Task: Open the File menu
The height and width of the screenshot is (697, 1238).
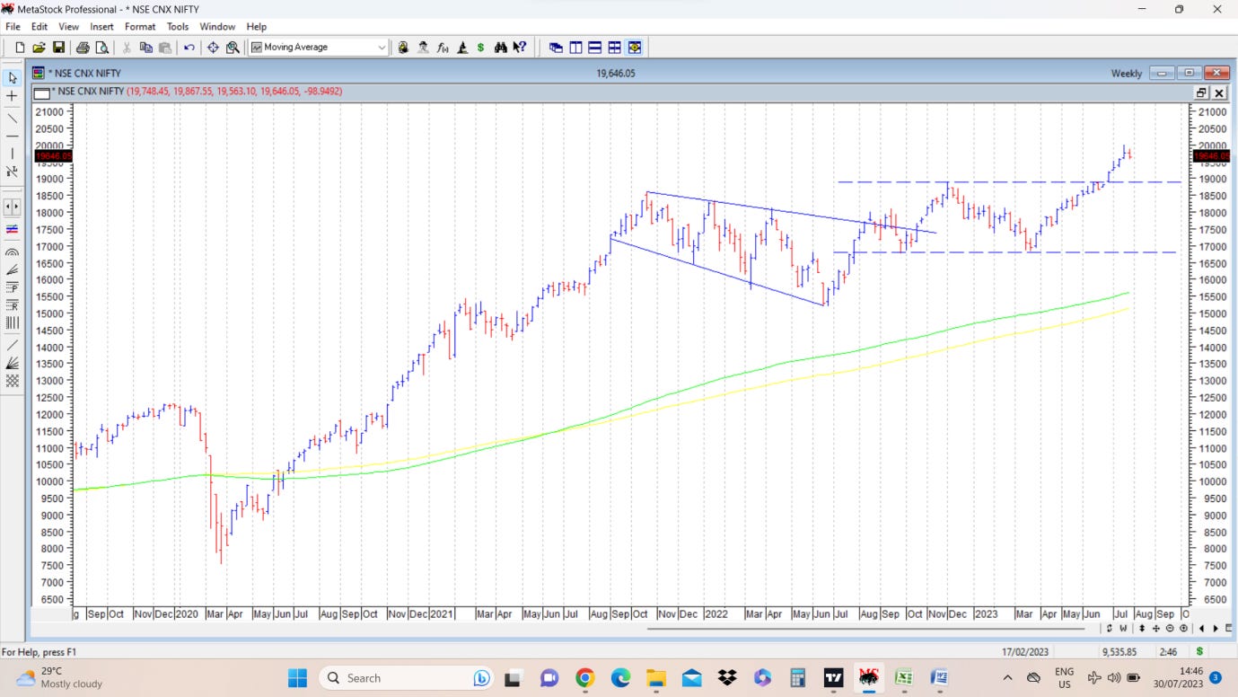Action: pos(13,27)
